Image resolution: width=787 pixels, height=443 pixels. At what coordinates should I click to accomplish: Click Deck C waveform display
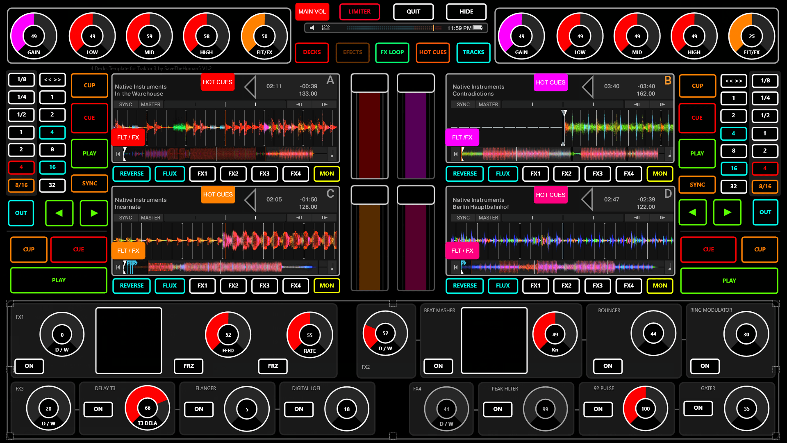[x=225, y=240]
